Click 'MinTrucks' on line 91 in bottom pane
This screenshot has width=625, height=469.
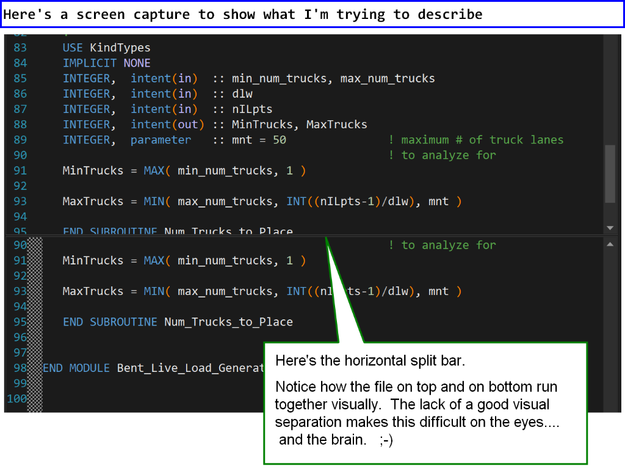[93, 260]
